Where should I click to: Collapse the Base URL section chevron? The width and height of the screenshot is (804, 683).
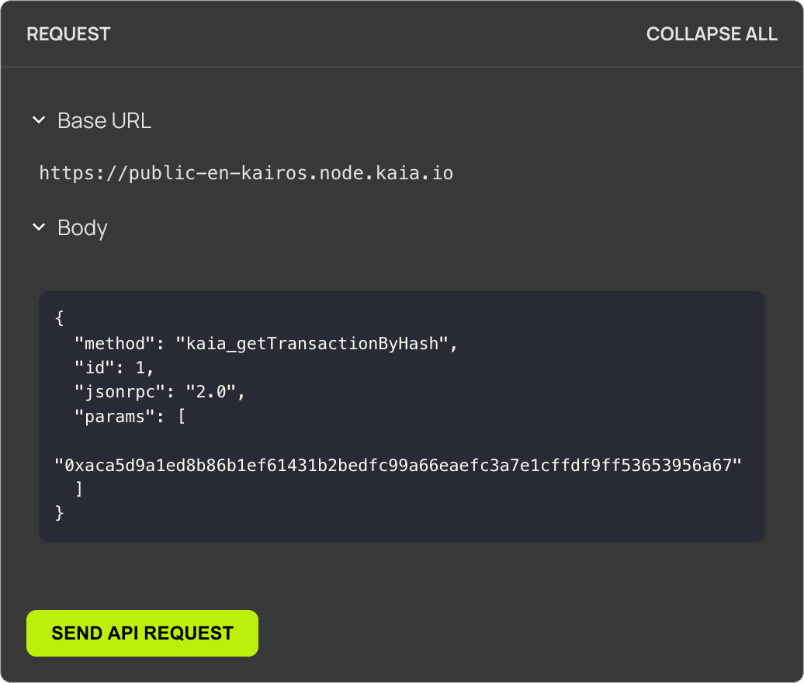point(37,121)
